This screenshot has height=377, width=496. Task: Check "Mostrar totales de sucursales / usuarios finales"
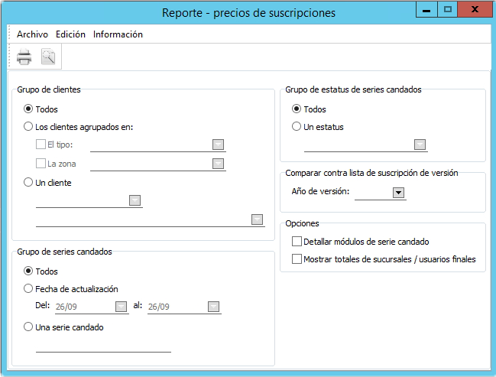coord(297,259)
